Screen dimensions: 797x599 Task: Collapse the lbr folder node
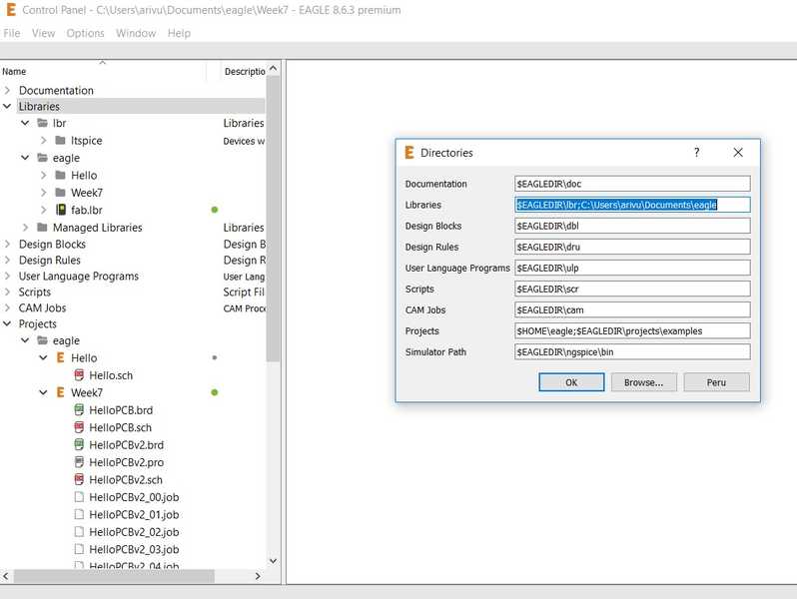25,123
